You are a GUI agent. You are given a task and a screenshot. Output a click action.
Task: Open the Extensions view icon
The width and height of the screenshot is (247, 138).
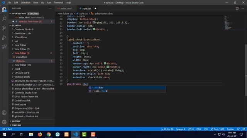[4, 47]
